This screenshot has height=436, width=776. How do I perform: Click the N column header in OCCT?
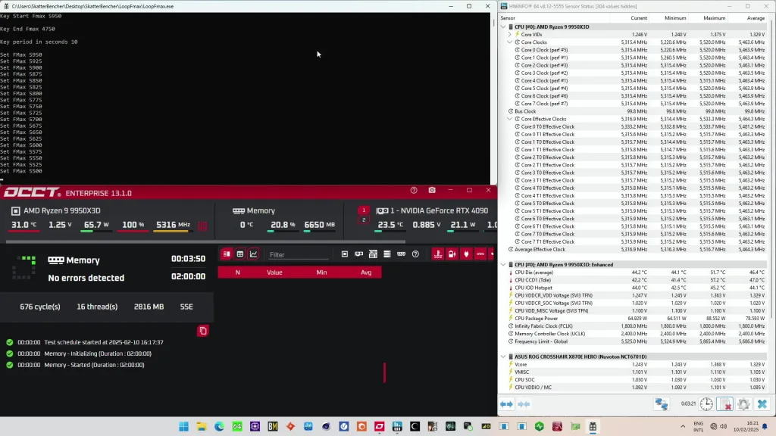click(x=237, y=272)
